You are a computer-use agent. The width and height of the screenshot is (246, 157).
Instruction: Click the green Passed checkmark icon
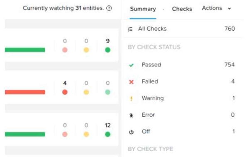(x=132, y=65)
